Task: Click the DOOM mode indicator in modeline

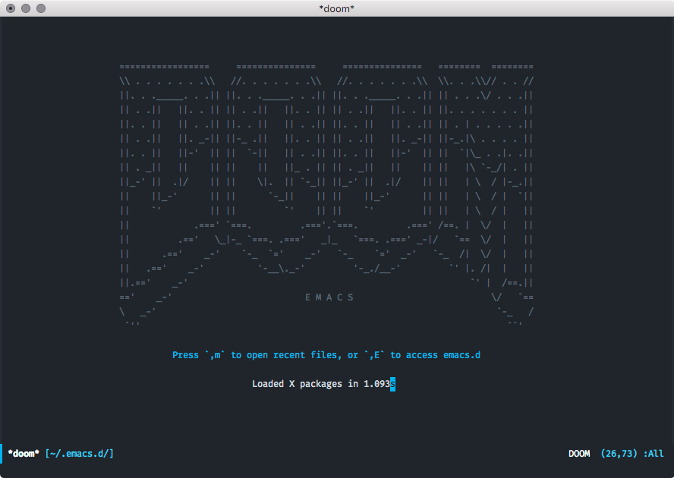Action: [x=579, y=454]
